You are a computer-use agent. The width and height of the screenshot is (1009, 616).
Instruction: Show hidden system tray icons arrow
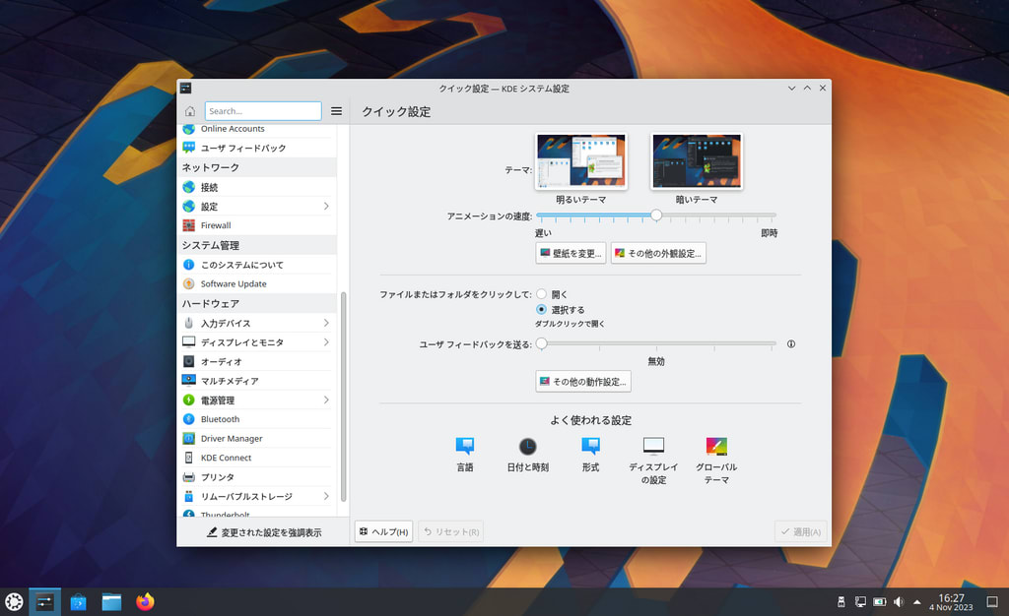917,602
